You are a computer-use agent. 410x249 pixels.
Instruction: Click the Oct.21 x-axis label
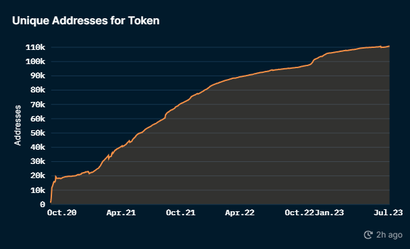point(180,213)
